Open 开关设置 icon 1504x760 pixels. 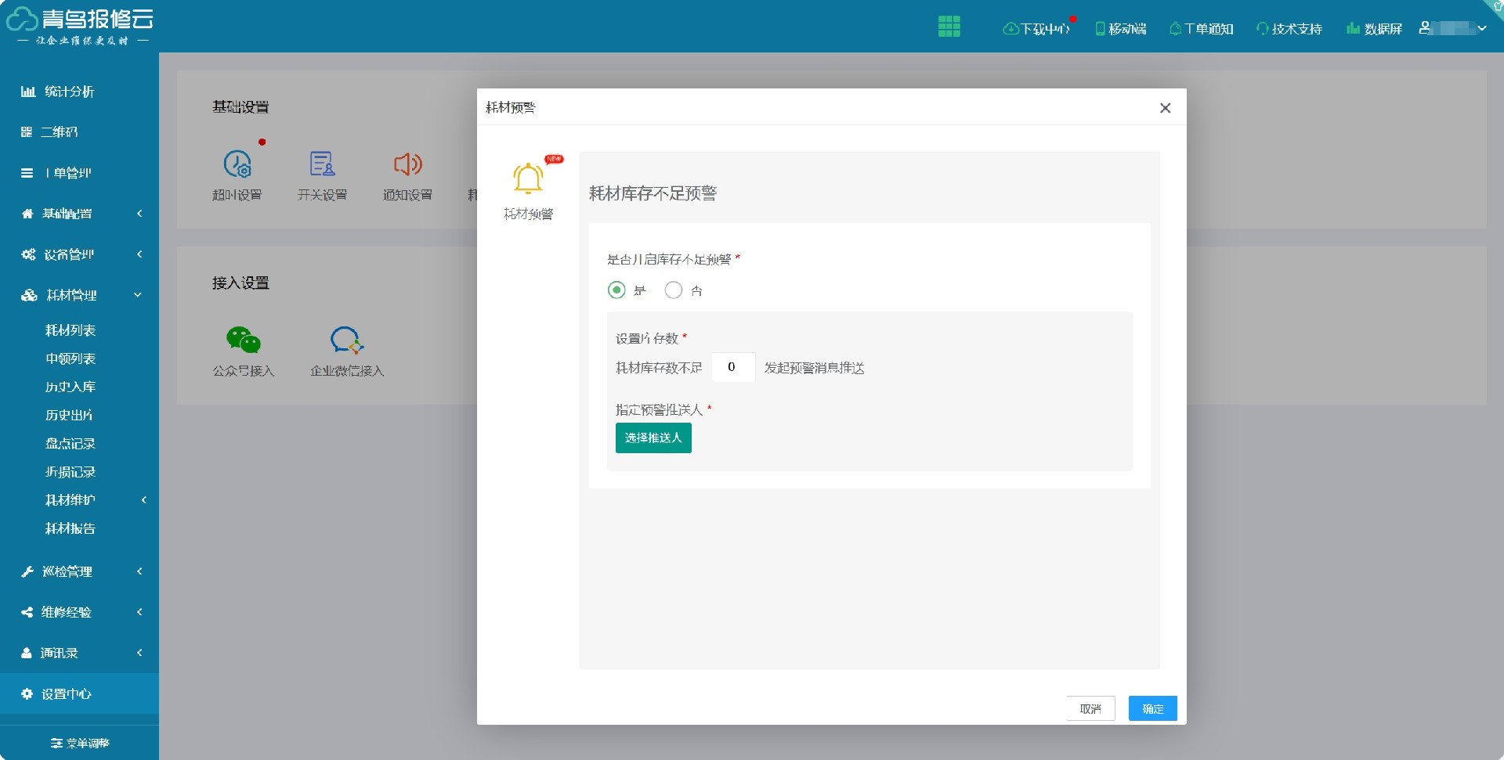point(322,164)
